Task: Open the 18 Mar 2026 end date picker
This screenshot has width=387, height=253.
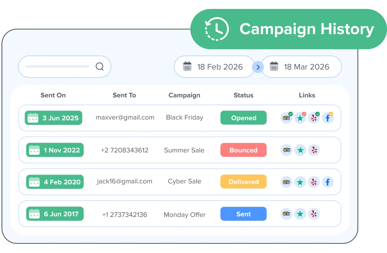Action: click(301, 67)
